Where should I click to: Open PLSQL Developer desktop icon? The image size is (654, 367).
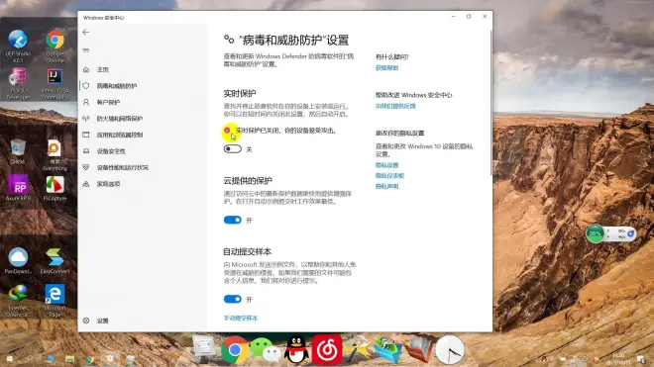point(18,83)
